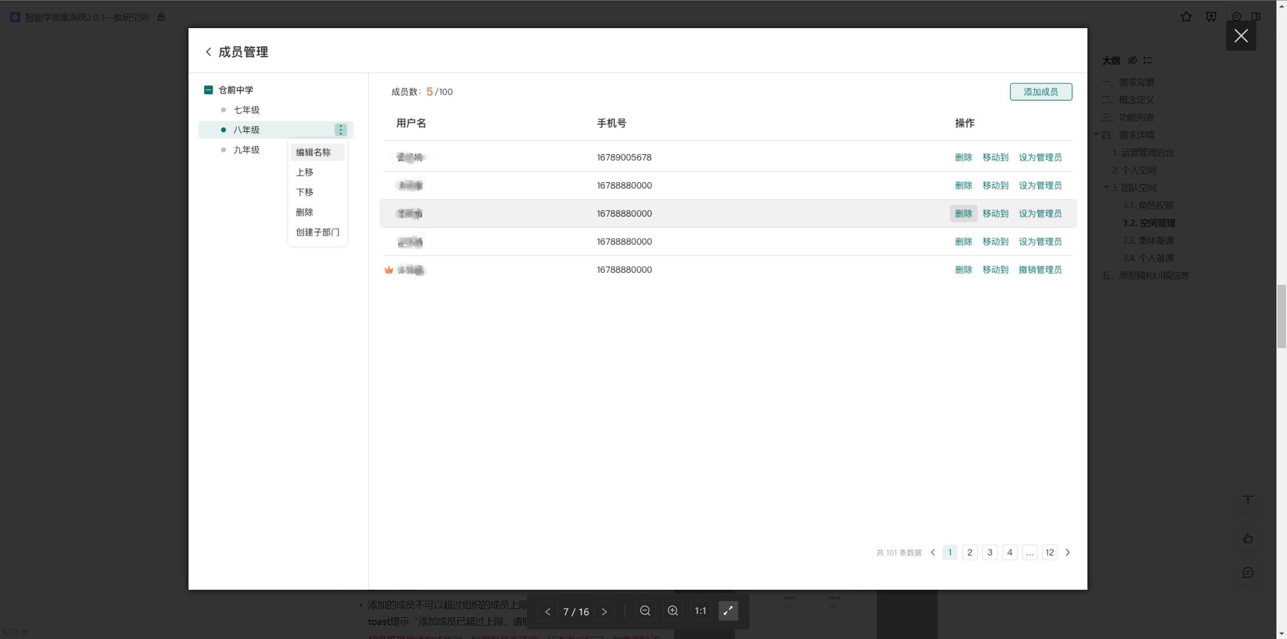
Task: Click the pagination next-page arrow
Action: tap(1068, 553)
